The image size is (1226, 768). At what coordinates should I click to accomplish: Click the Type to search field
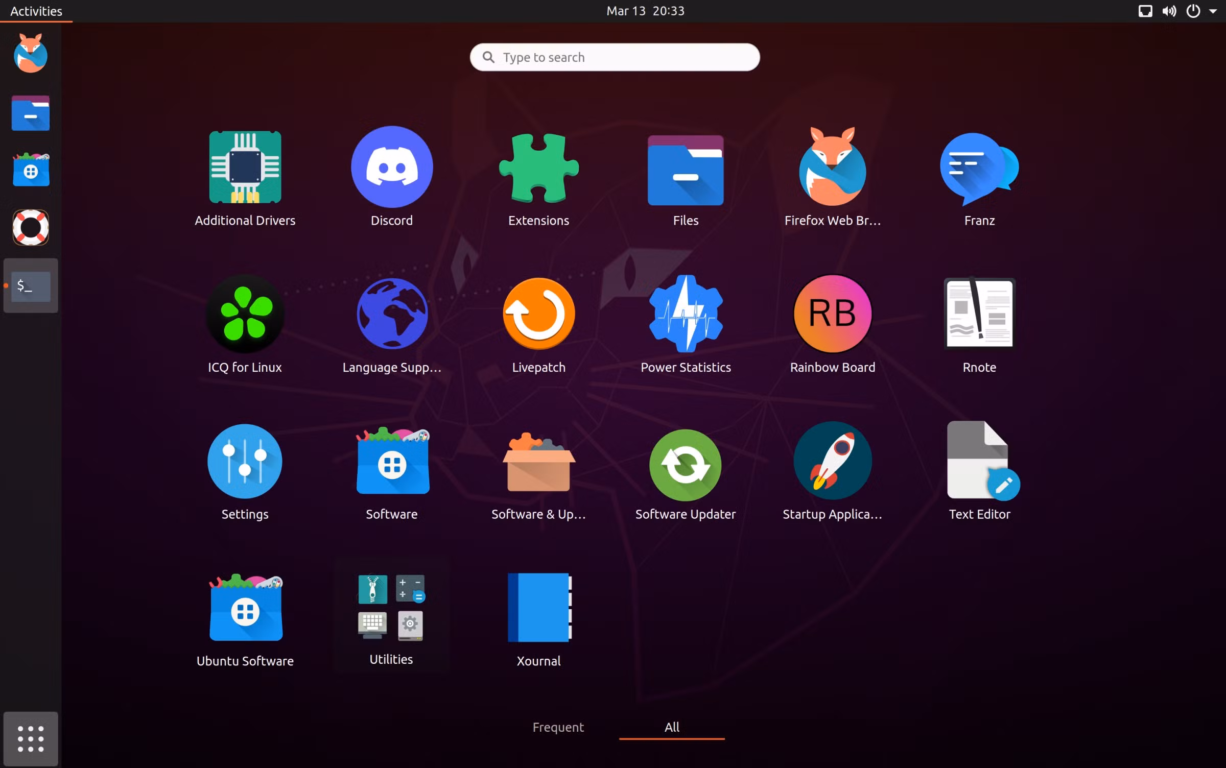click(615, 57)
